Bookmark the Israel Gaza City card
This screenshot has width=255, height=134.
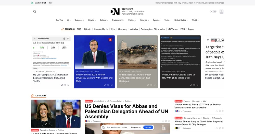[x=155, y=85]
